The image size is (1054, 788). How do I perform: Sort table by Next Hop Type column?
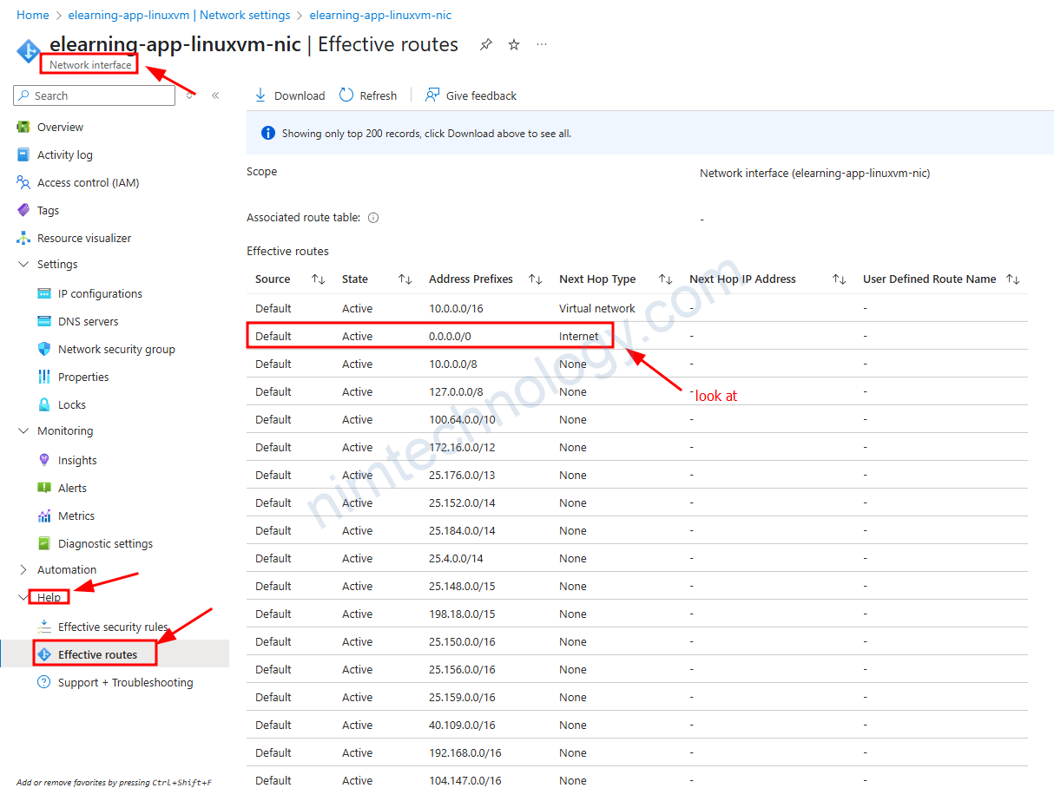click(665, 279)
